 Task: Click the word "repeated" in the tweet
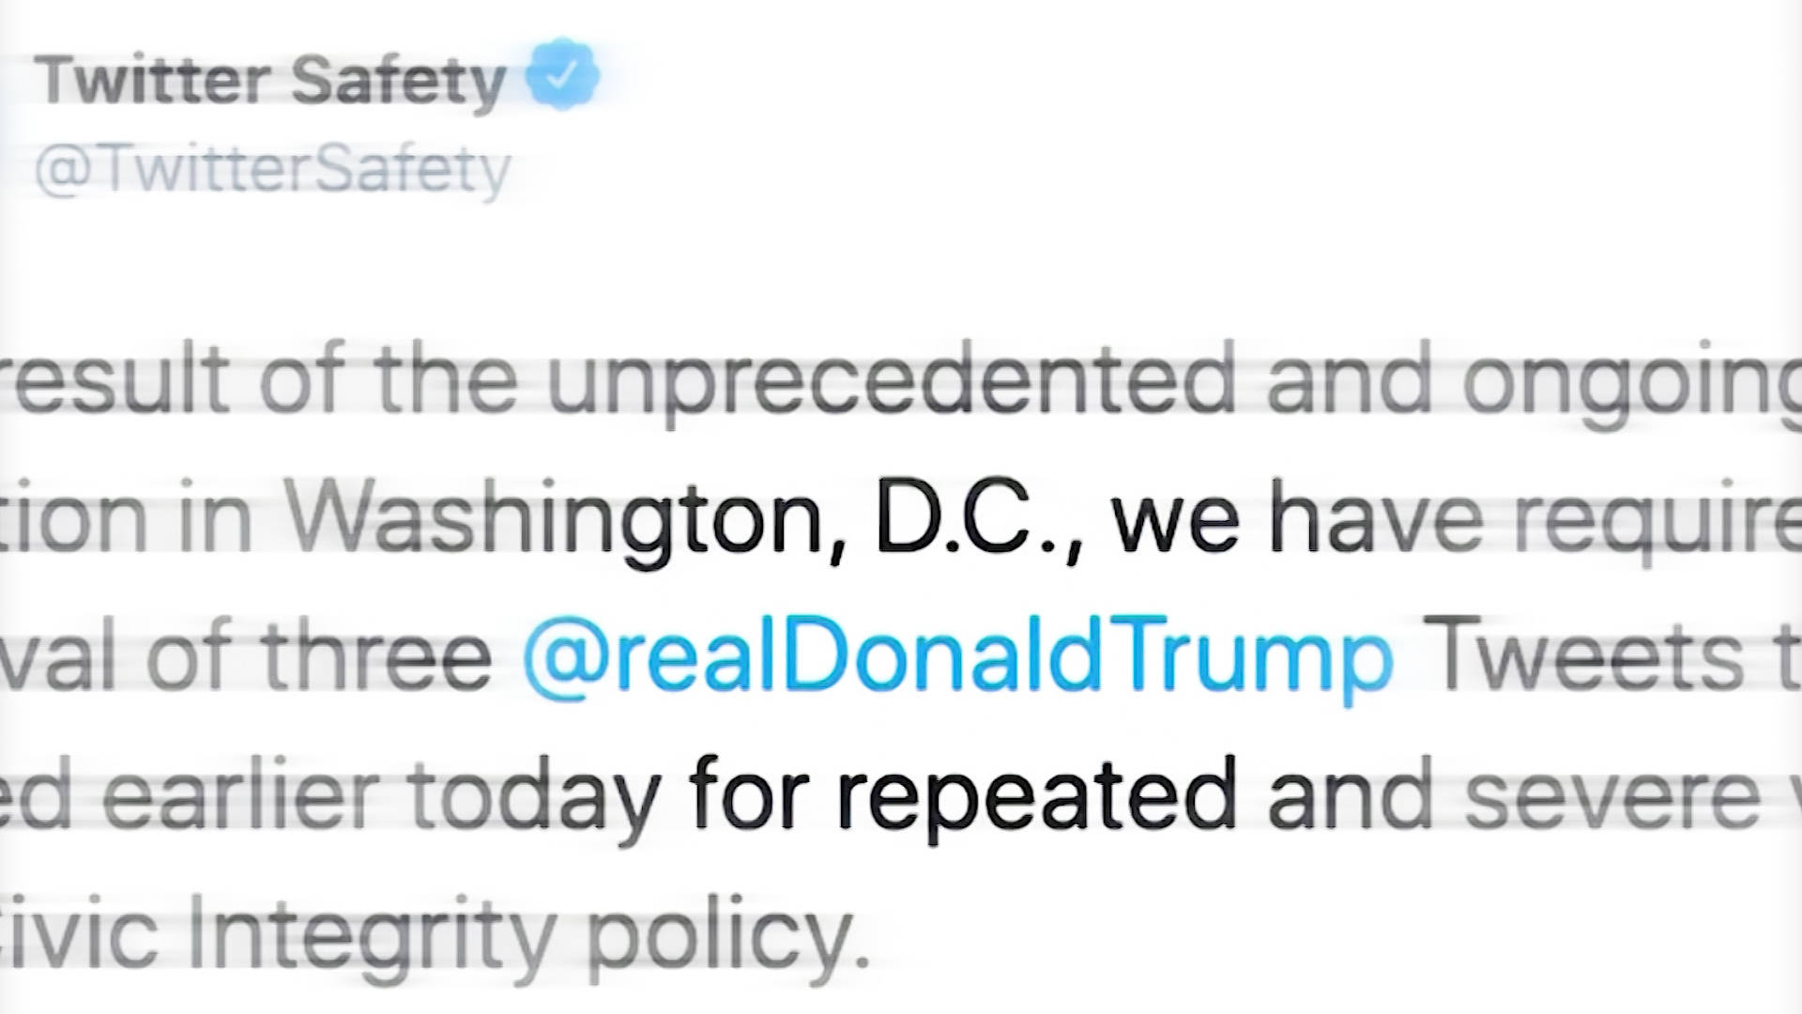coord(1036,796)
